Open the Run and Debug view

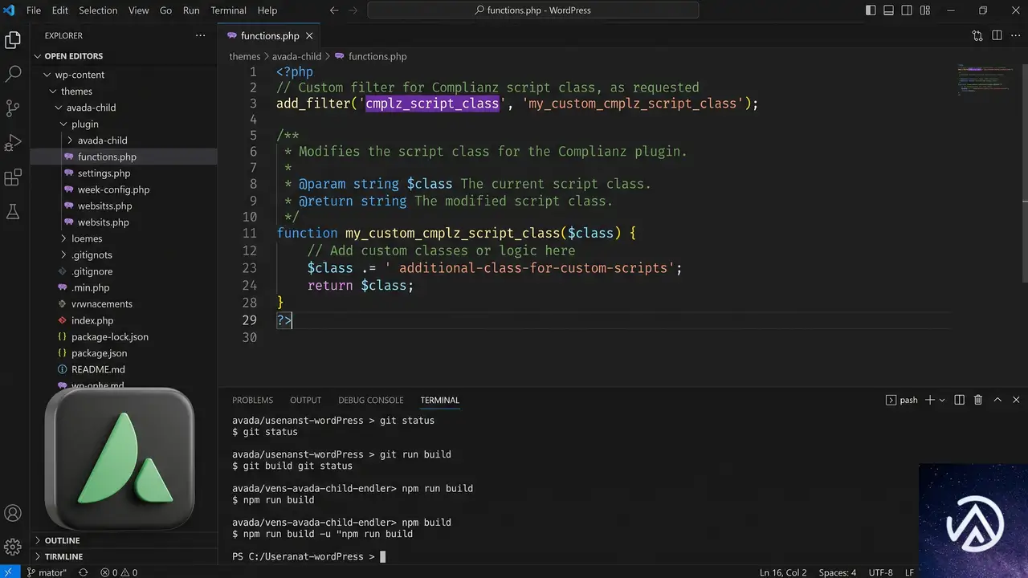point(13,143)
